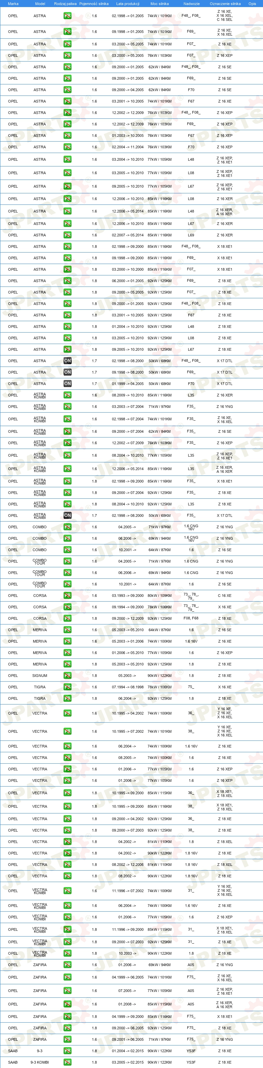Click petrol icon in CORSA C 16 XE row
263x1068 pixels.
click(67, 595)
